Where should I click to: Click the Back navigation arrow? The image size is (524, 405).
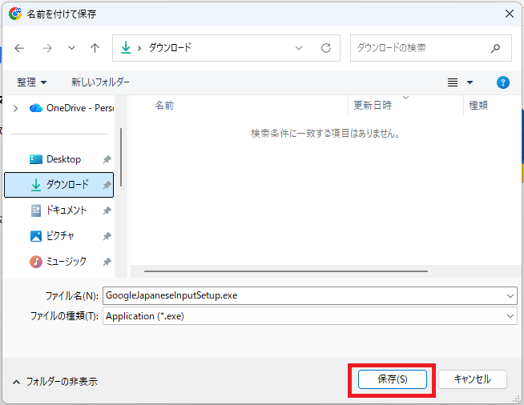[19, 48]
